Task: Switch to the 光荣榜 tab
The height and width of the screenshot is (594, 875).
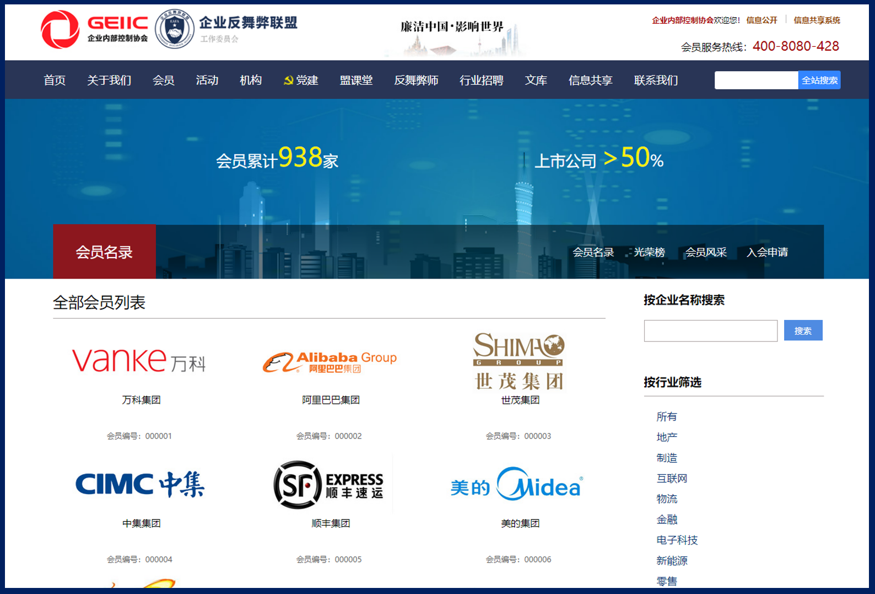Action: coord(649,253)
